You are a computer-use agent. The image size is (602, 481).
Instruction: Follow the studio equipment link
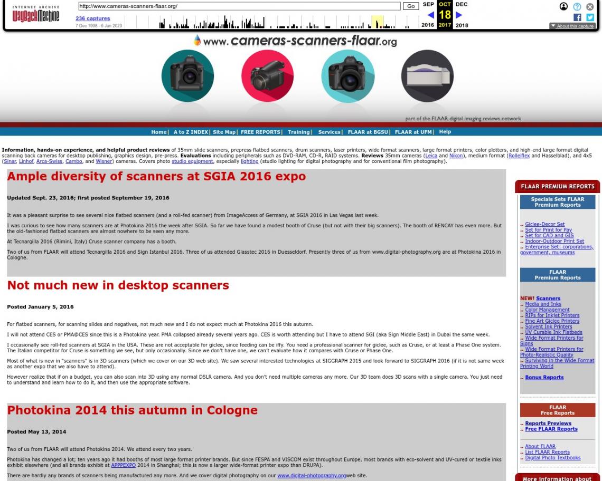pyautogui.click(x=192, y=161)
